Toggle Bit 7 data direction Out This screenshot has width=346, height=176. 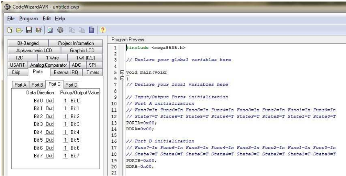pos(49,156)
